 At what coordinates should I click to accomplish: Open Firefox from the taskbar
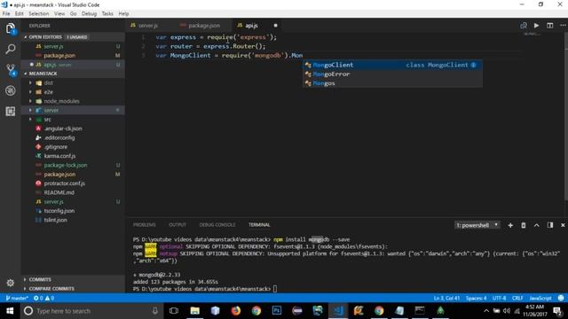pos(236,311)
